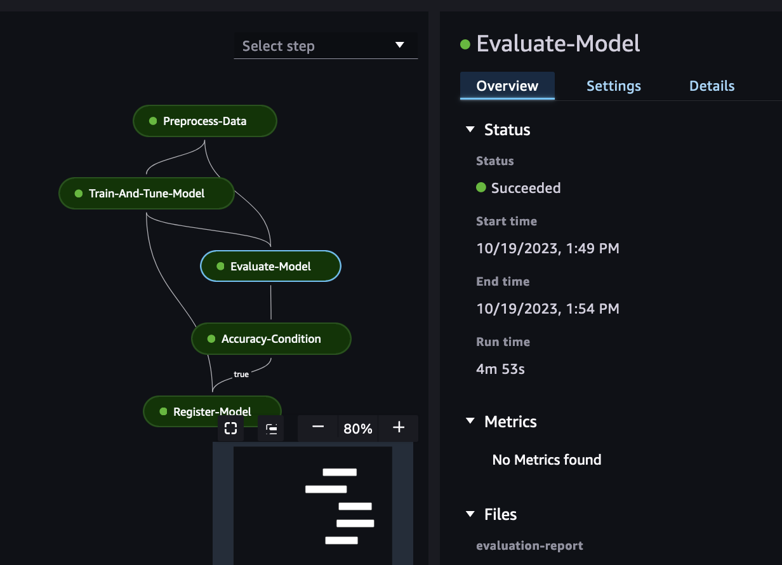The height and width of the screenshot is (565, 782).
Task: Click the Evaluate-Model node in graph
Action: pos(270,266)
